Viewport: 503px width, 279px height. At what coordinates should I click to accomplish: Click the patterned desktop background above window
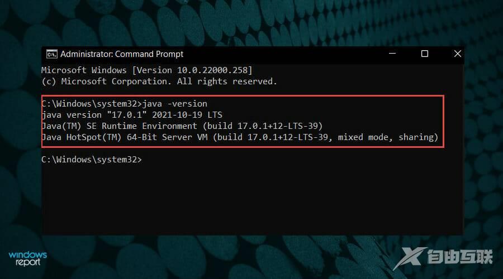[251, 22]
